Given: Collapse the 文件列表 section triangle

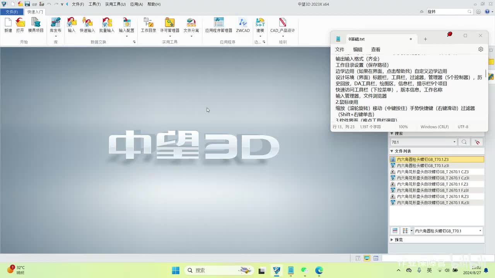Looking at the screenshot, I should (392, 151).
